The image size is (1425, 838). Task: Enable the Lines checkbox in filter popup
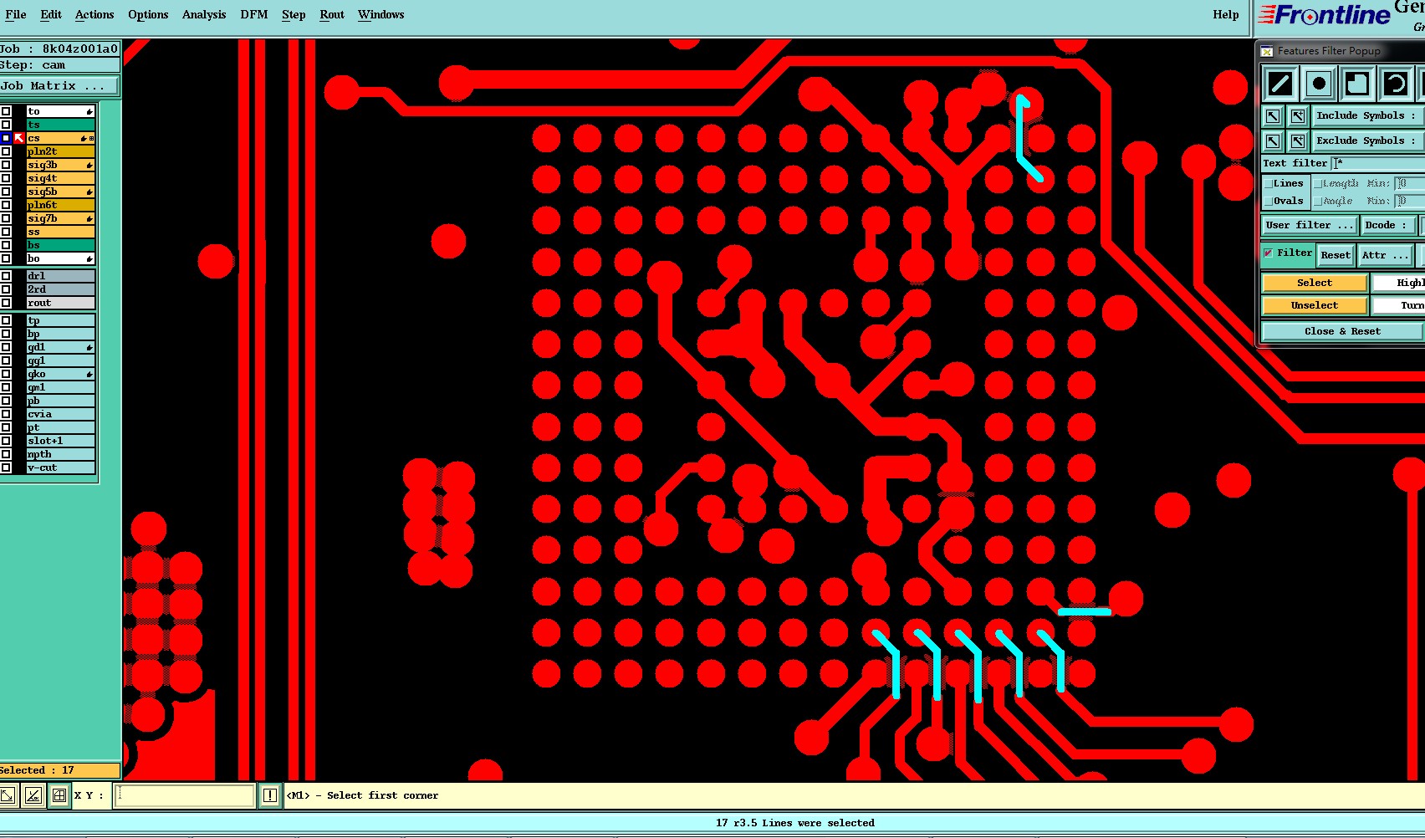(1269, 184)
